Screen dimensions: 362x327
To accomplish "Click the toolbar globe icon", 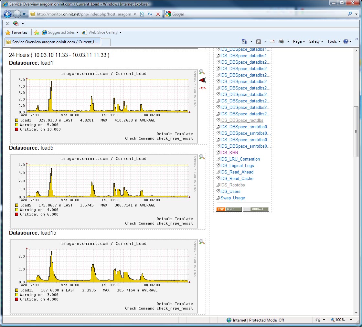I will point(16,23).
